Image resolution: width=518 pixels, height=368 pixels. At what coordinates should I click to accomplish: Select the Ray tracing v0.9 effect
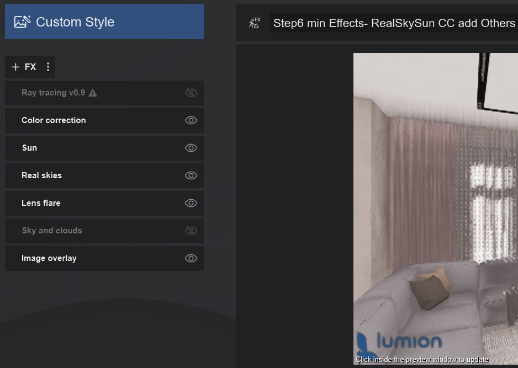[x=53, y=93]
